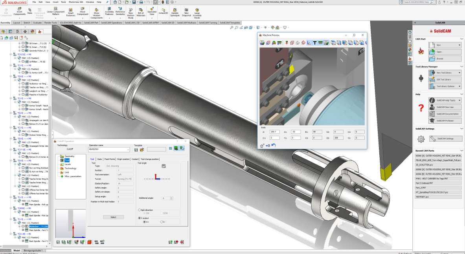Open the Operation name dropdown
This screenshot has width=465, height=254.
(x=128, y=150)
